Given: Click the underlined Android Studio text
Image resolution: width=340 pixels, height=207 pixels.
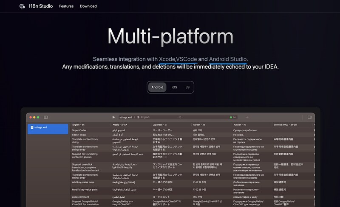Looking at the screenshot, I should (x=228, y=59).
